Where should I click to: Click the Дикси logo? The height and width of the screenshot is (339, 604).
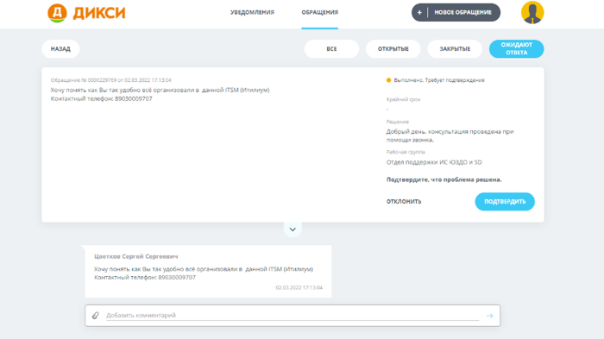click(x=86, y=13)
